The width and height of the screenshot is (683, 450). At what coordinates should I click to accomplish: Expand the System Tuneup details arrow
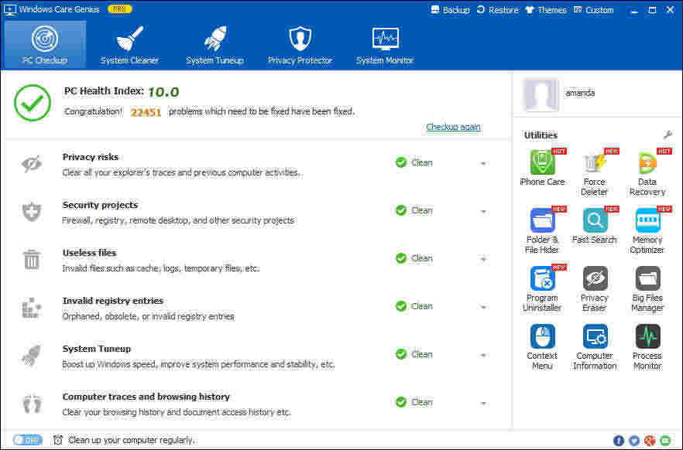click(x=483, y=355)
